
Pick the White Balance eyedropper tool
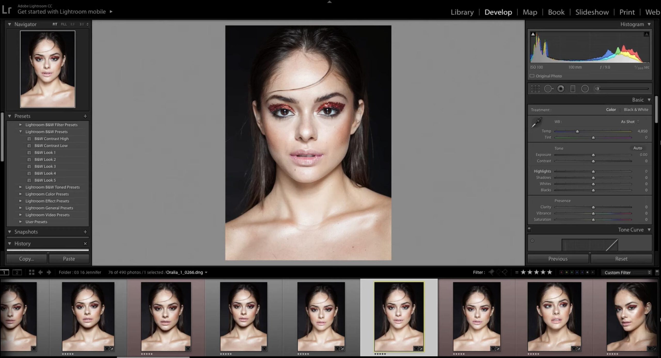[x=537, y=122]
